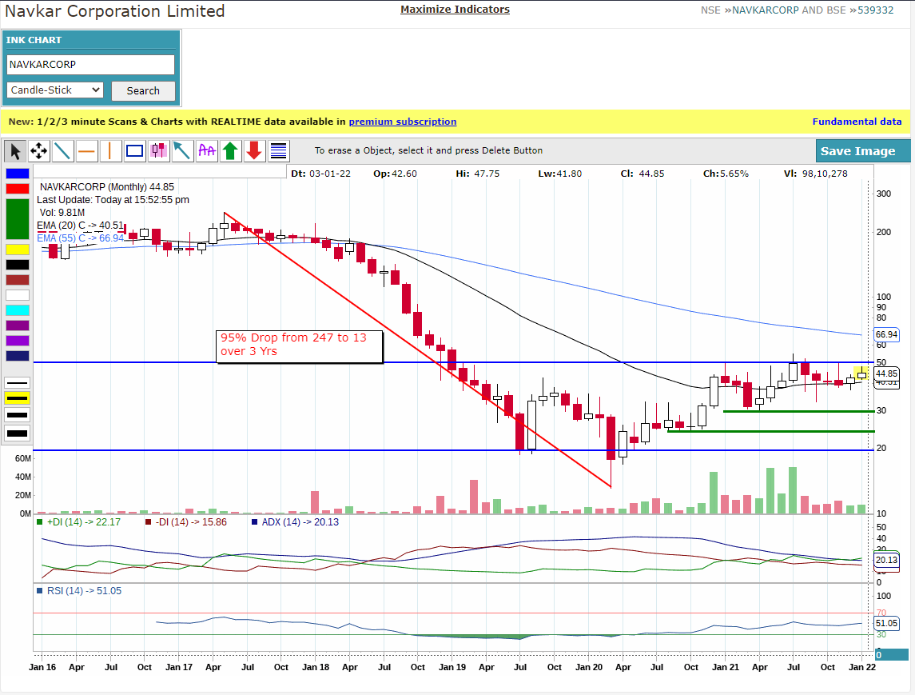
Task: Click the EMA (20) legend label
Action: pyautogui.click(x=81, y=226)
